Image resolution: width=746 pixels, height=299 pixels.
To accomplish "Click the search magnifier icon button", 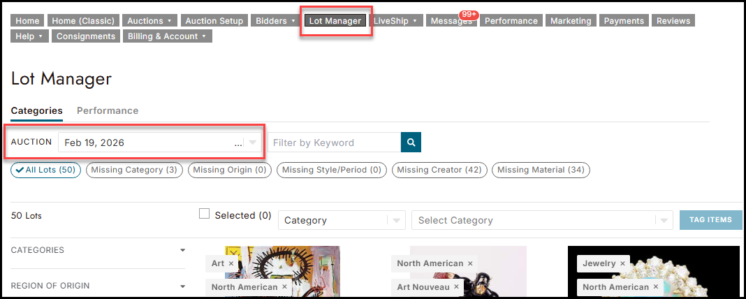I will click(411, 143).
